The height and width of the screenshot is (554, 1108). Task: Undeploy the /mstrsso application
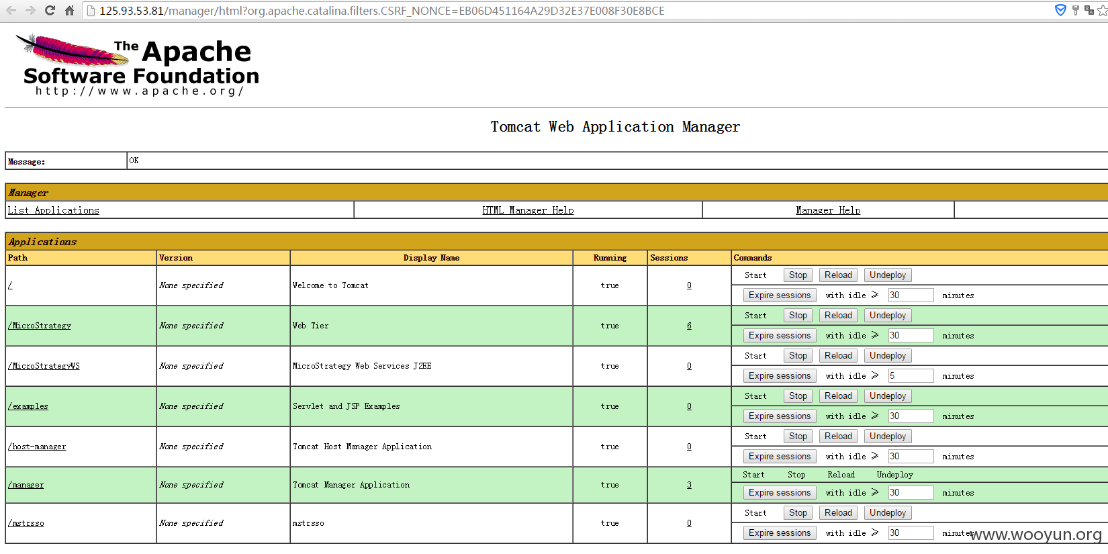[x=887, y=513]
